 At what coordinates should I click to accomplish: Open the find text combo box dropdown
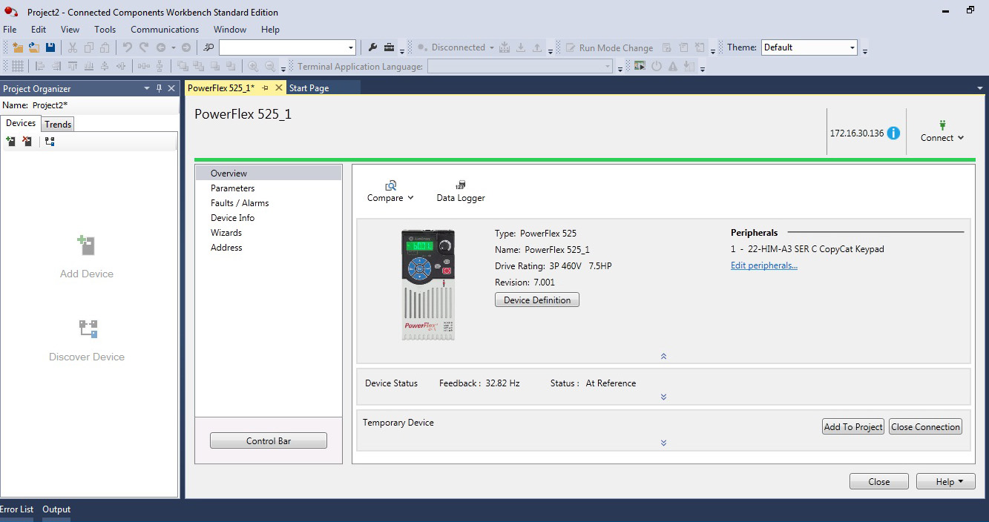[x=351, y=47]
